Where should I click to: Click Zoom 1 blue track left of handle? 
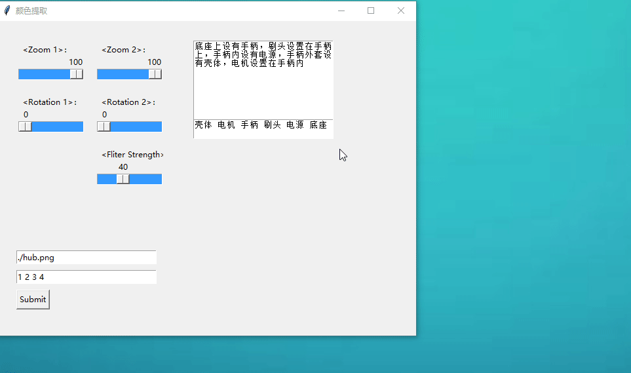pos(43,74)
